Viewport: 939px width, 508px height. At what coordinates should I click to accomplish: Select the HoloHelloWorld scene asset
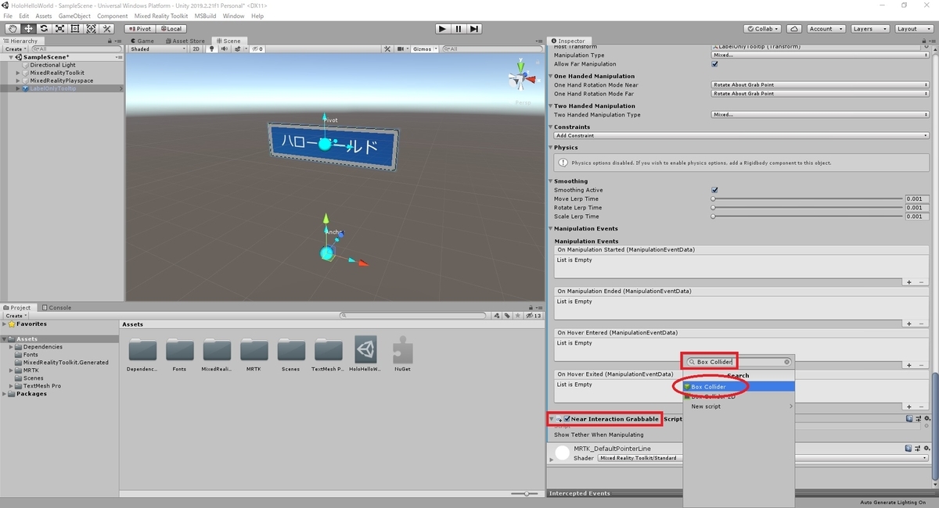coord(365,349)
